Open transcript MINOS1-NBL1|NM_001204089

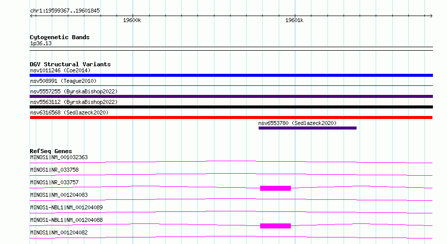(66, 207)
